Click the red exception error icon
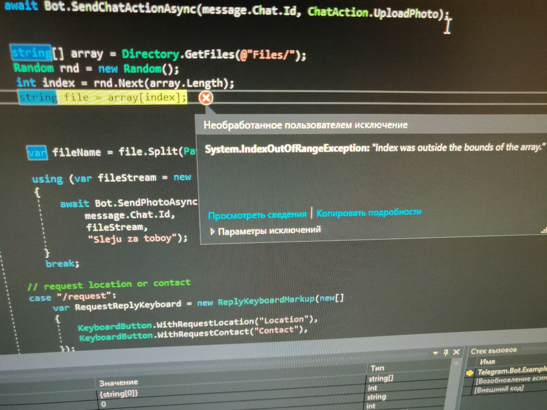Screen dimensions: 547x410 [x=206, y=98]
